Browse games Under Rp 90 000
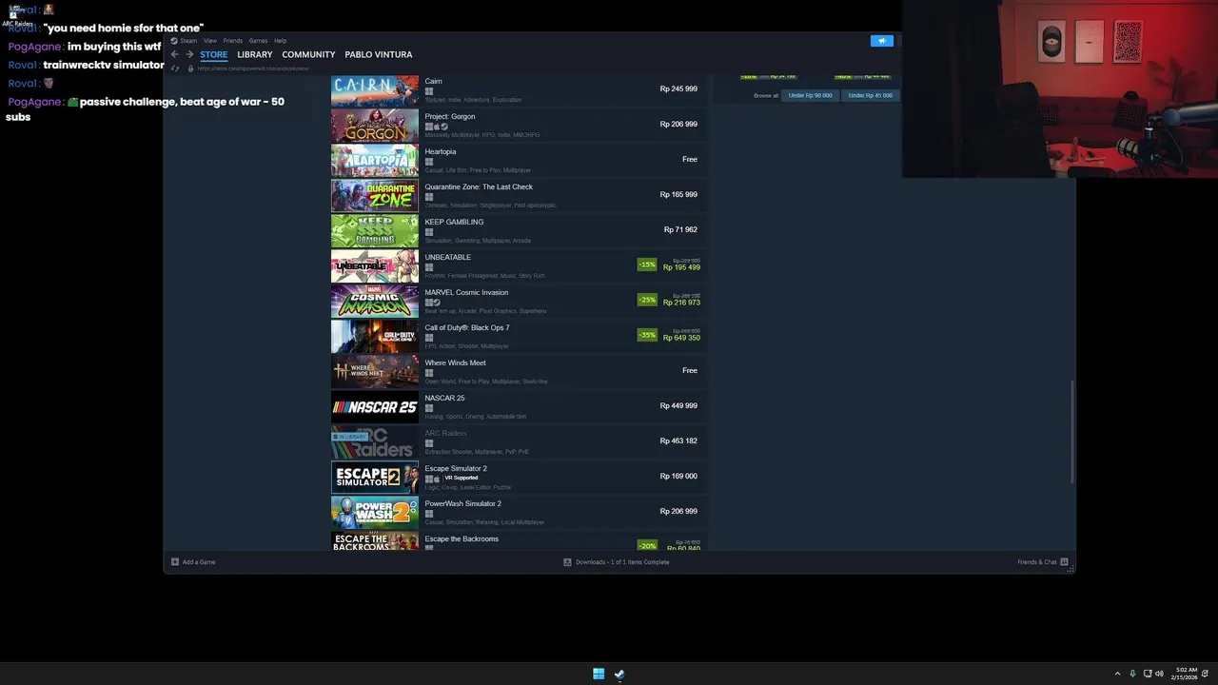The height and width of the screenshot is (685, 1218). [811, 95]
